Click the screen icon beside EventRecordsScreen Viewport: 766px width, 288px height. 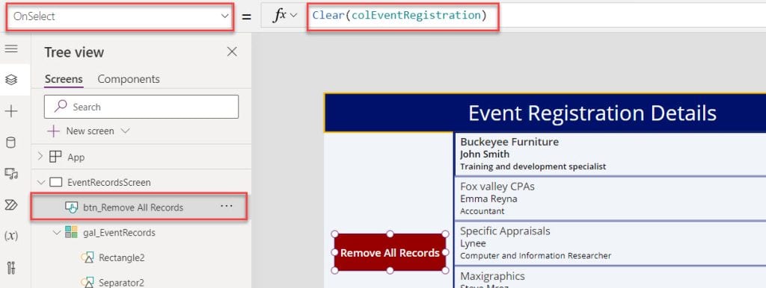[x=56, y=182]
